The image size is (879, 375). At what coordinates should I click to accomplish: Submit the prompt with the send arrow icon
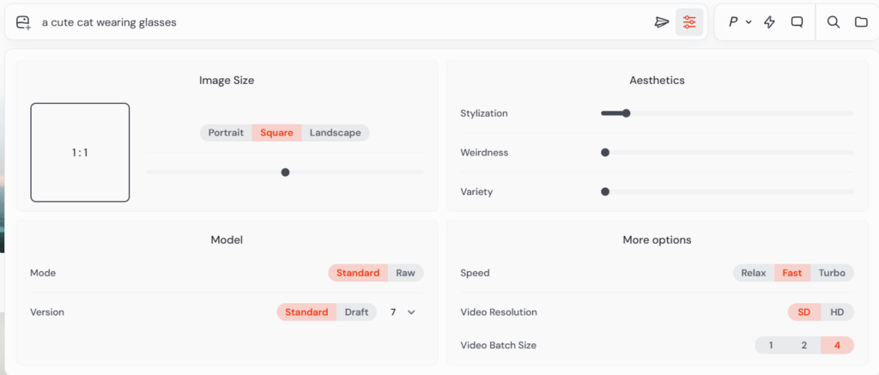(661, 22)
